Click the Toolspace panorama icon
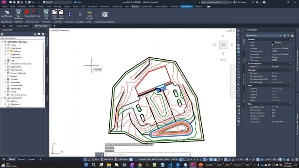Viewport: 299px width, 168px height. [39, 34]
